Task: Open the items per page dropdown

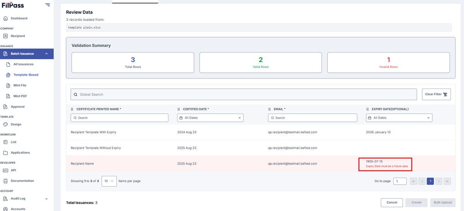Action: tap(109, 181)
